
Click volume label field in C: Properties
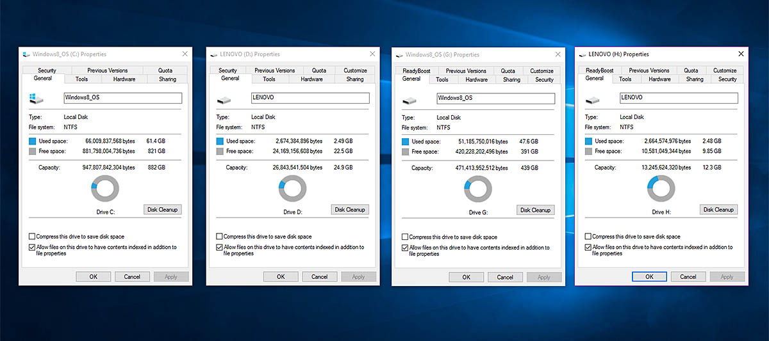click(122, 98)
